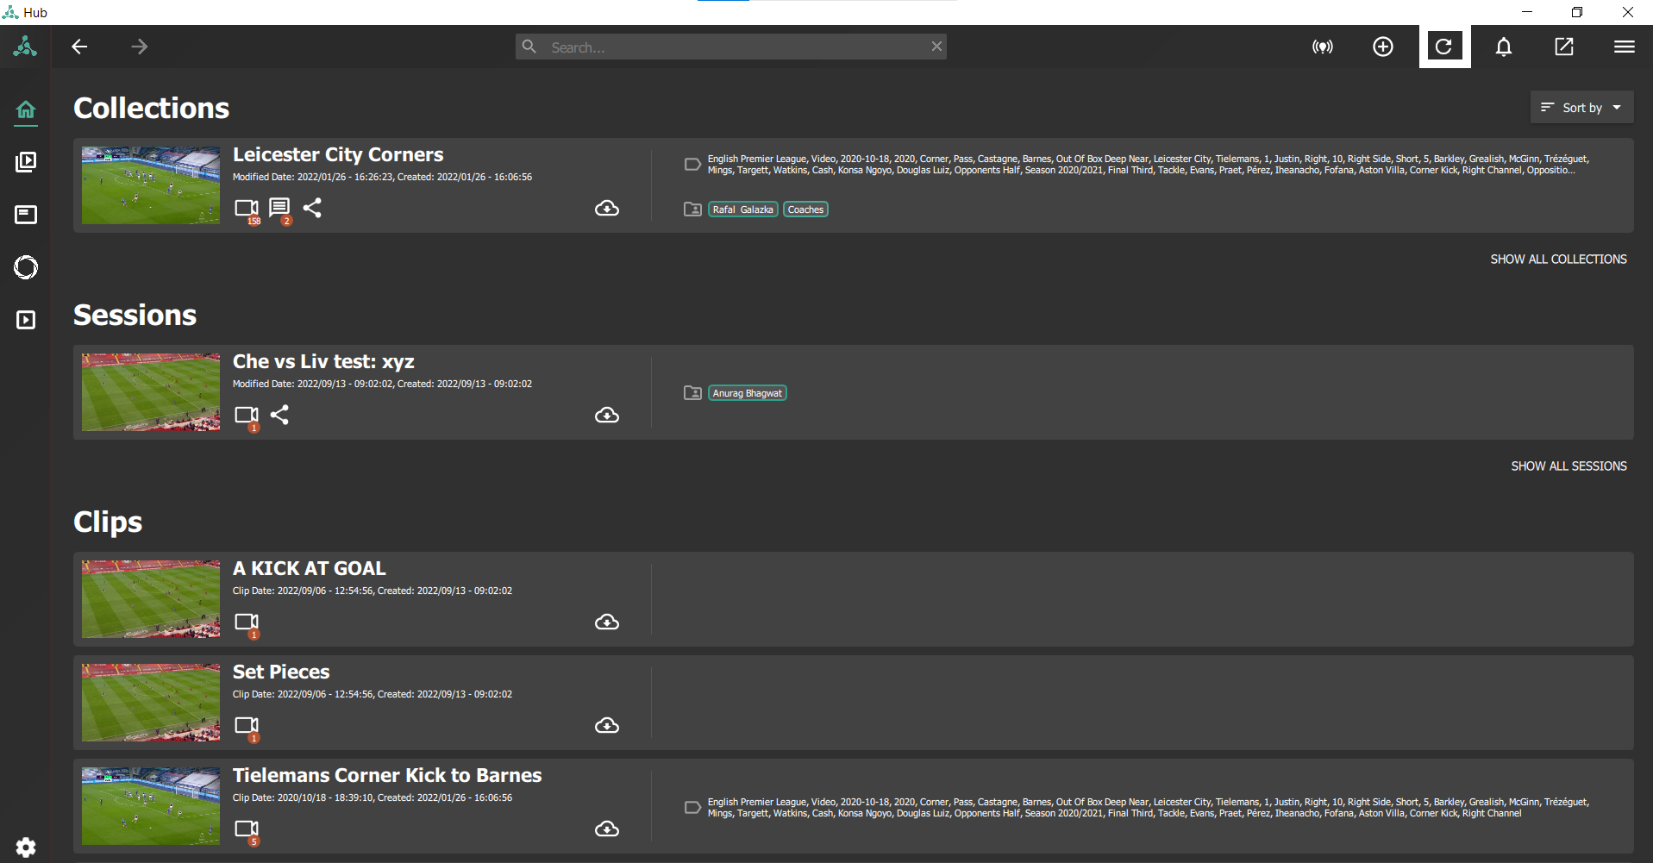Open comments icon for Leicester City Corners
The width and height of the screenshot is (1653, 863).
click(x=279, y=209)
